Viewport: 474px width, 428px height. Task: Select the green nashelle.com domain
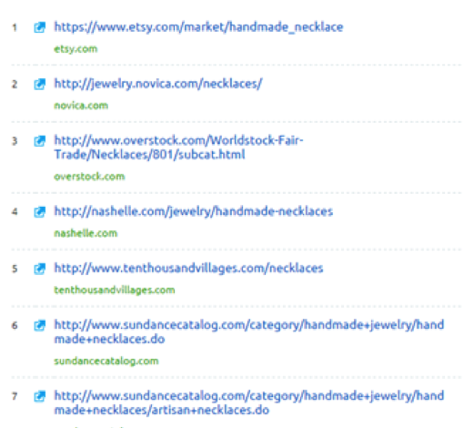point(86,233)
